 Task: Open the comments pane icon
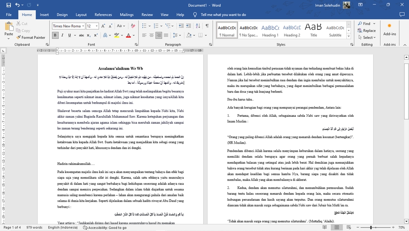pos(402,14)
